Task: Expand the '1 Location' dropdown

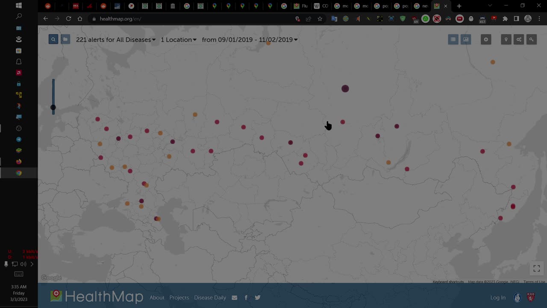Action: pyautogui.click(x=179, y=39)
